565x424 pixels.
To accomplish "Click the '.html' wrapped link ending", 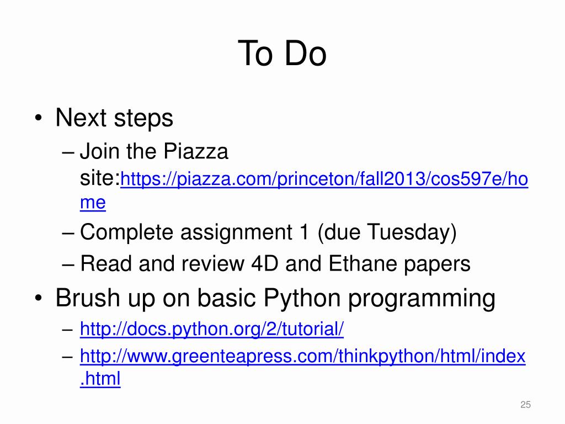I will [100, 379].
